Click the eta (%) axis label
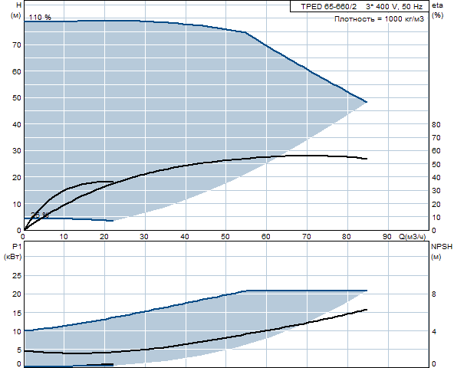The width and height of the screenshot is (454, 368). [437, 10]
